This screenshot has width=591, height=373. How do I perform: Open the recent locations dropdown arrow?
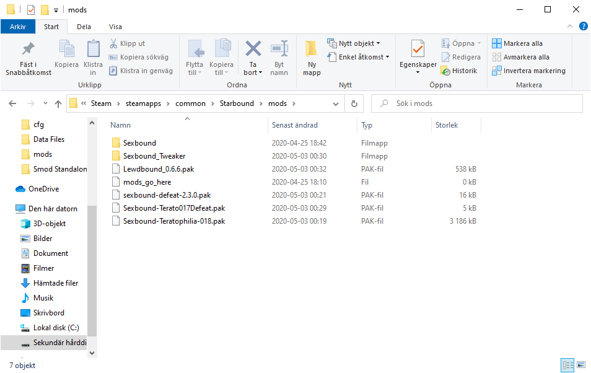click(x=45, y=103)
